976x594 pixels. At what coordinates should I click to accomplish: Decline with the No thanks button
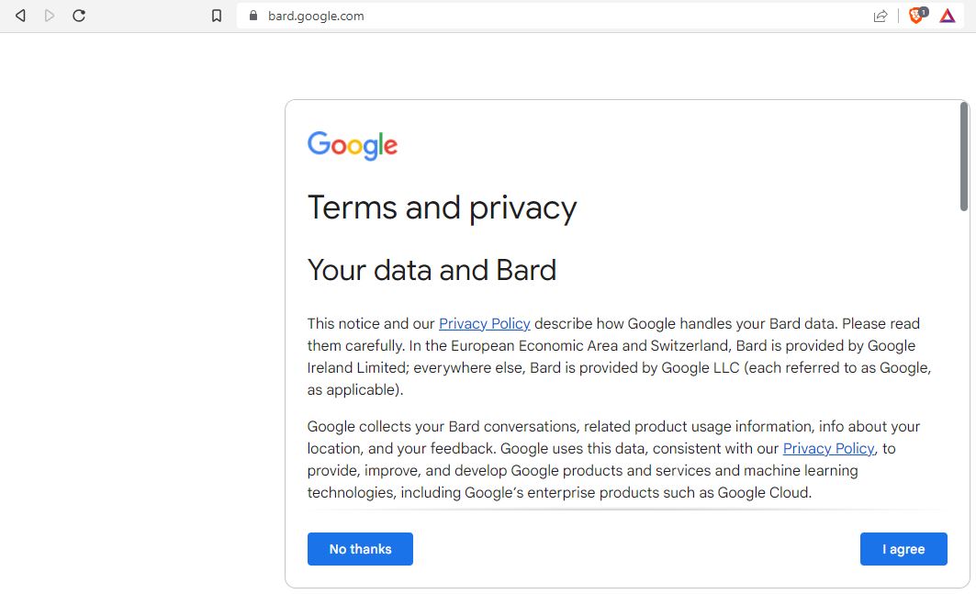click(x=360, y=549)
